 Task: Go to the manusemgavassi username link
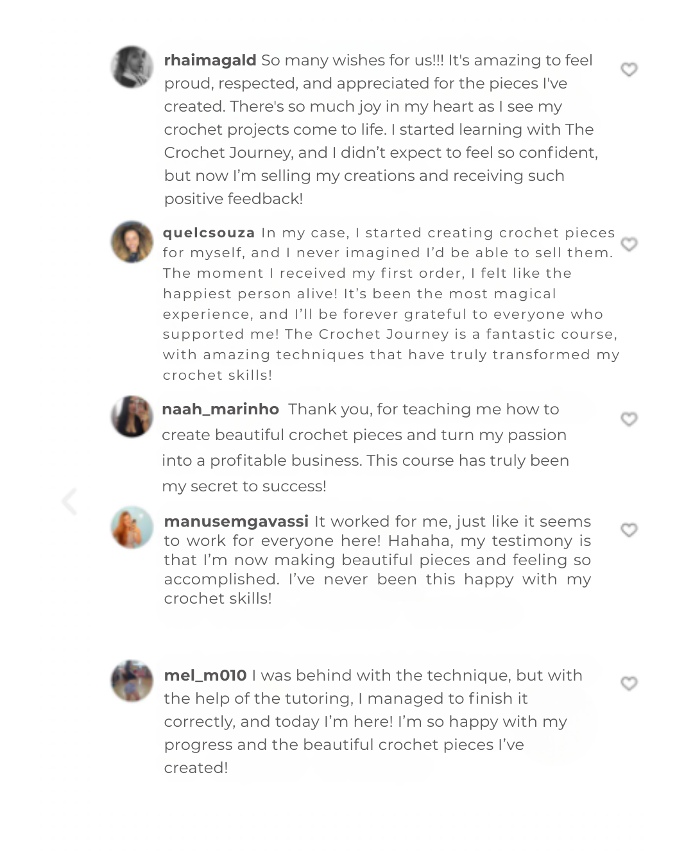point(235,522)
